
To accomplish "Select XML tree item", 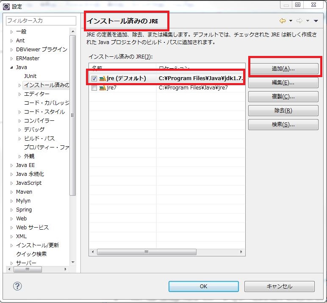I will 21,236.
